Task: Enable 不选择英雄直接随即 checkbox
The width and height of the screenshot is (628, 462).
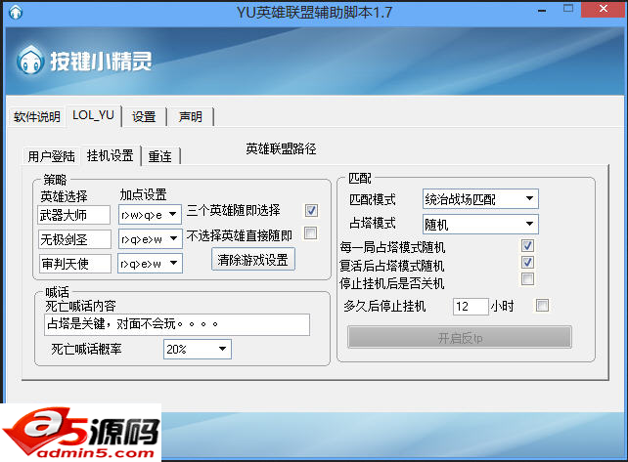Action: pos(310,232)
